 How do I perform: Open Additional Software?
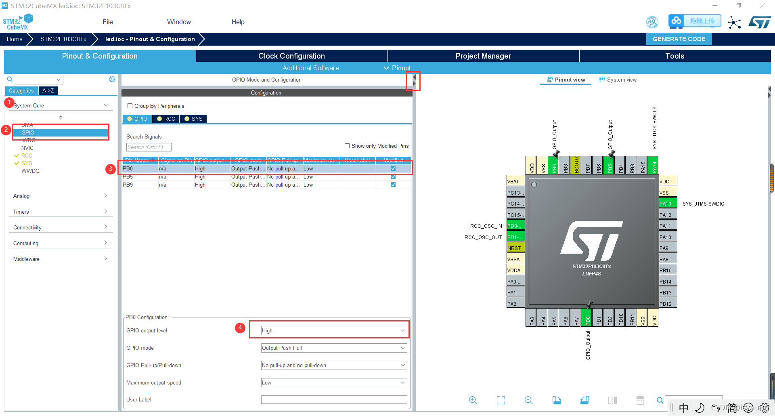(x=310, y=68)
